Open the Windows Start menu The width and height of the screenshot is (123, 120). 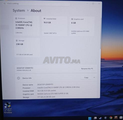coord(90,118)
